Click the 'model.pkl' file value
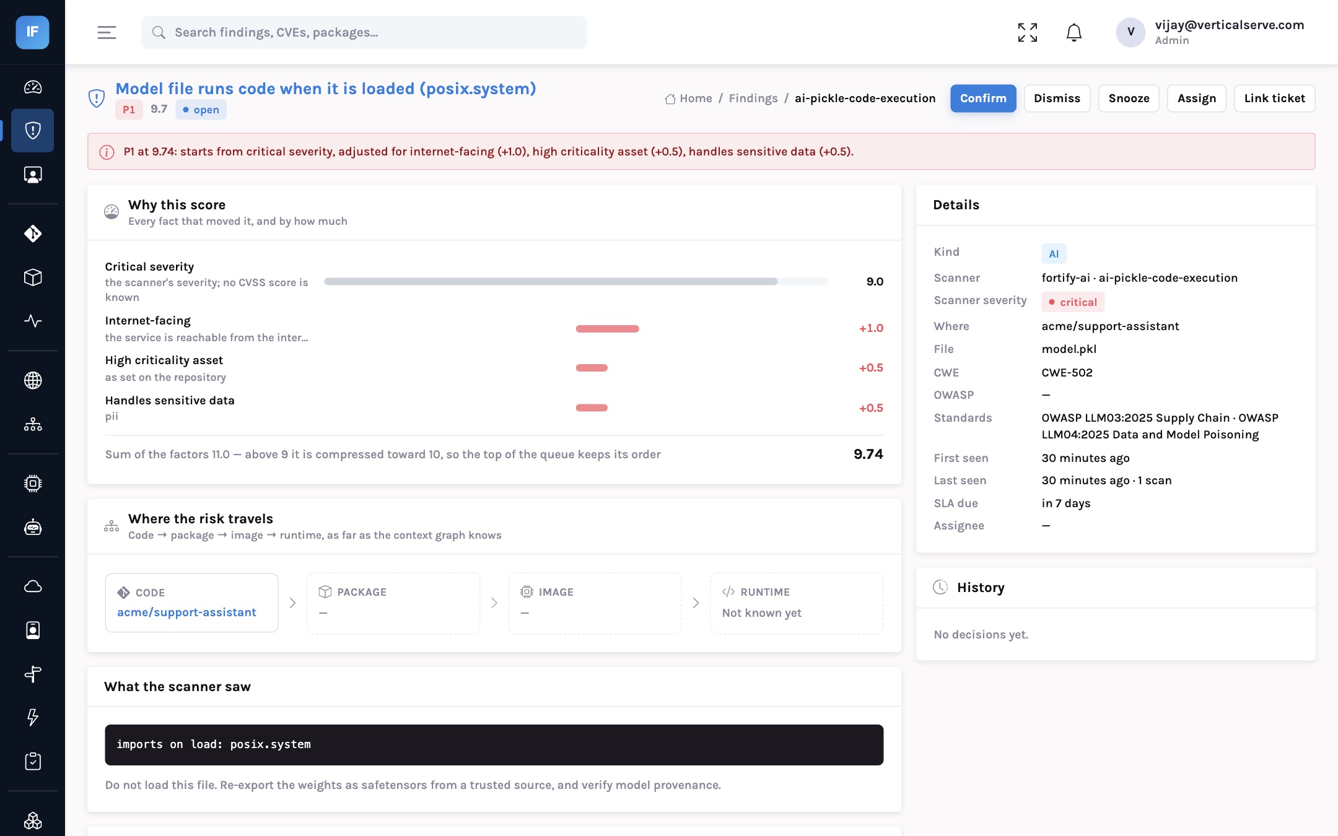Screen dimensions: 1338x836 coord(1069,349)
